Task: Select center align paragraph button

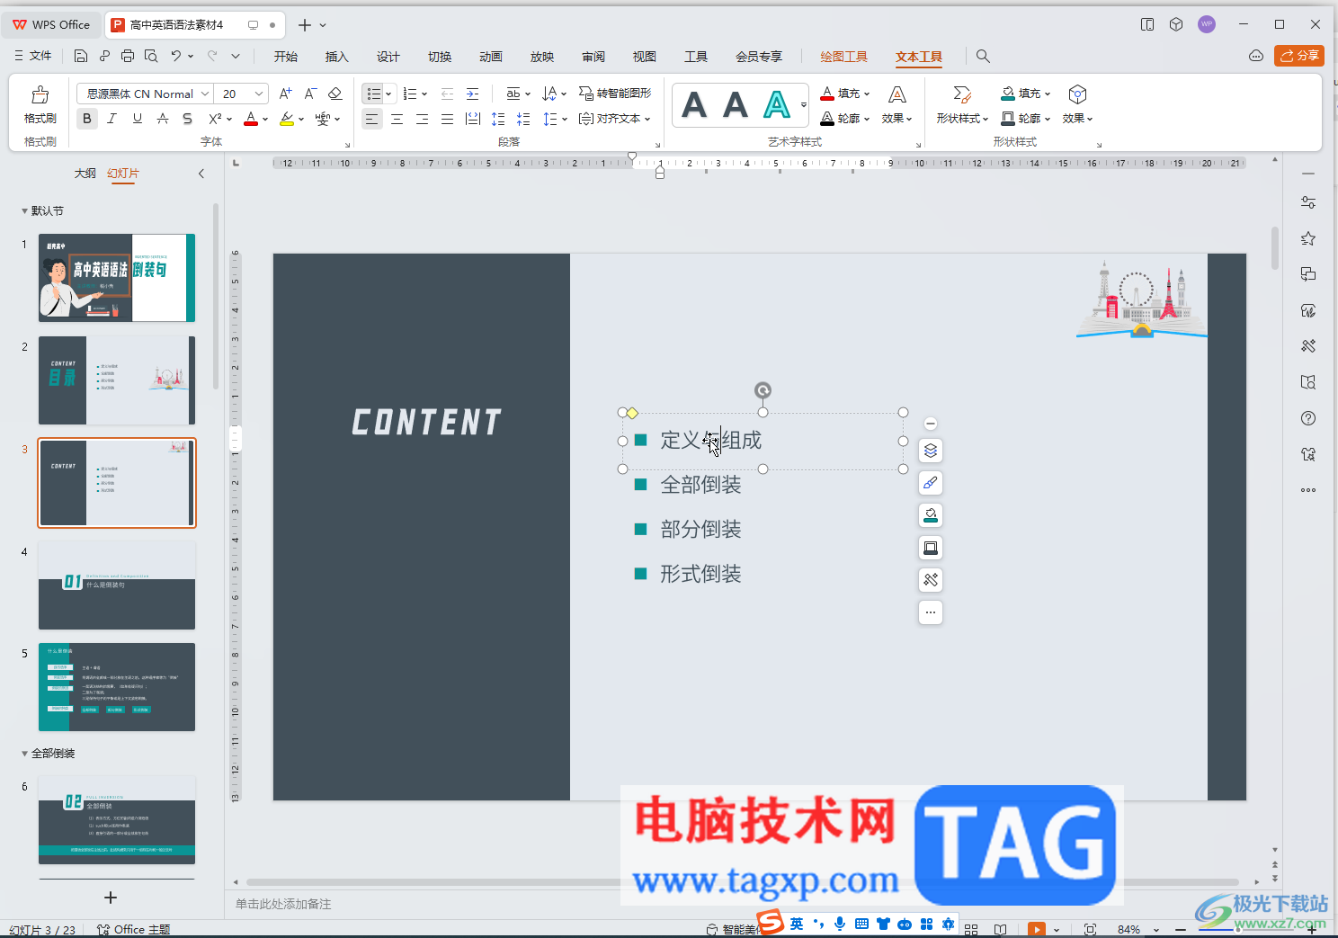Action: 397,119
